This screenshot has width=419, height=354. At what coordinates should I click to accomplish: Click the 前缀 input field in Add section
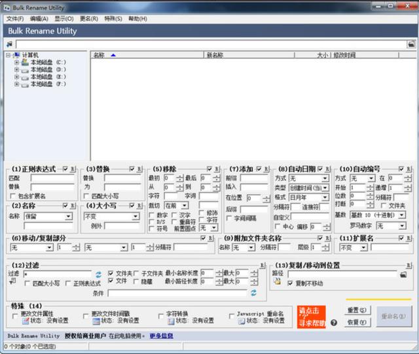click(x=254, y=178)
